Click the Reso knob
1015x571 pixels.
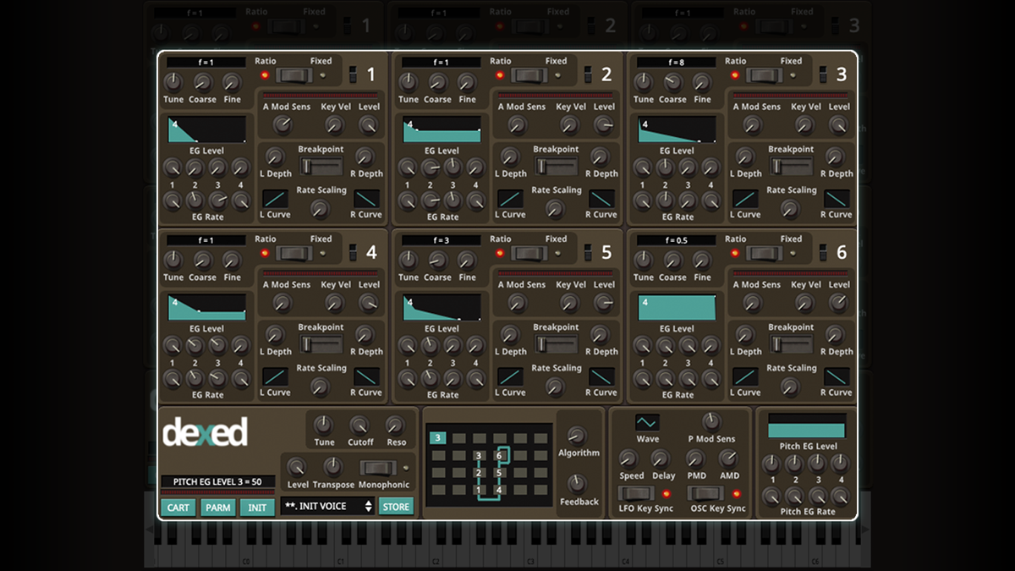click(394, 426)
